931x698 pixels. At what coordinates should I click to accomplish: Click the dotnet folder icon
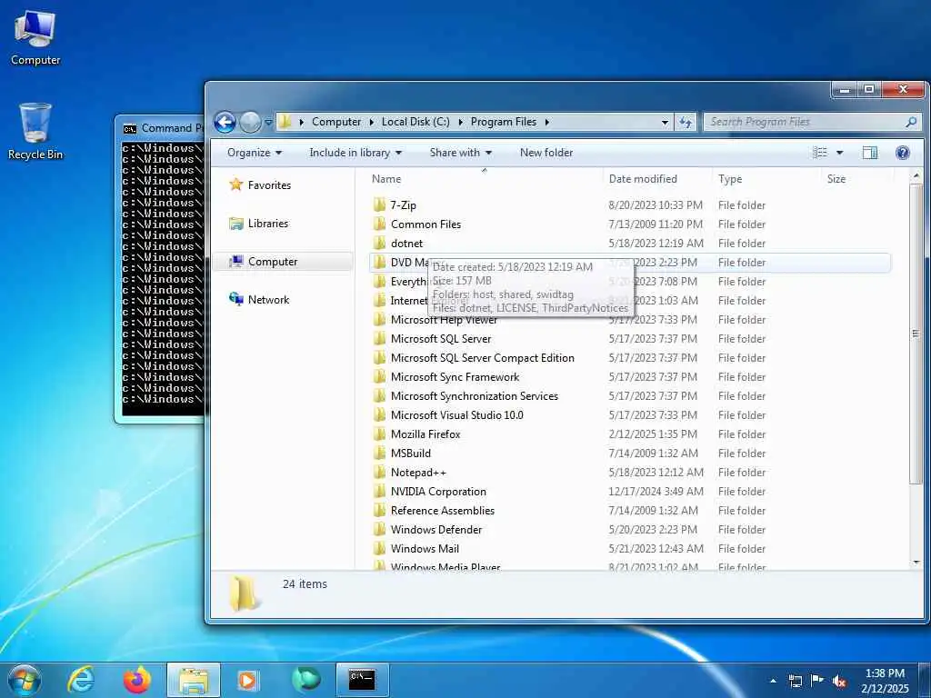pyautogui.click(x=379, y=244)
